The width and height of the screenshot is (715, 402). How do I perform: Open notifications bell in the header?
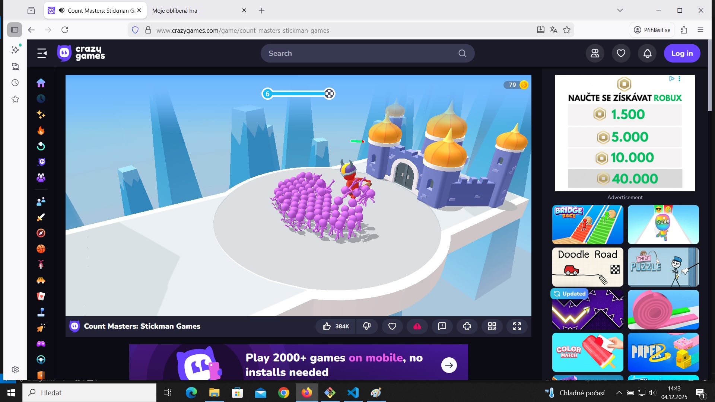(x=647, y=53)
